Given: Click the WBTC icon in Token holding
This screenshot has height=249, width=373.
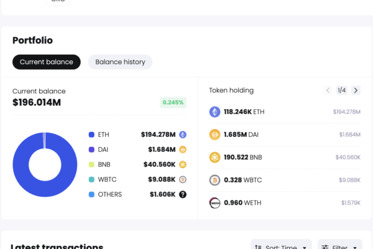Looking at the screenshot, I should coord(215,180).
